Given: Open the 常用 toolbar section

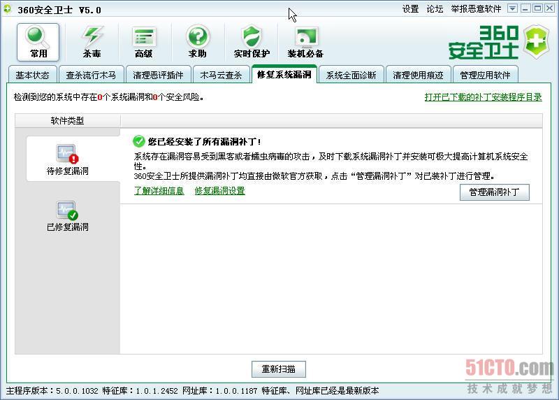Looking at the screenshot, I should pos(38,43).
